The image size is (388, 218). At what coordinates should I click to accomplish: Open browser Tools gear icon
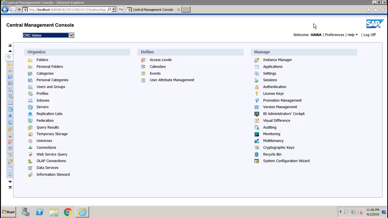point(383,10)
